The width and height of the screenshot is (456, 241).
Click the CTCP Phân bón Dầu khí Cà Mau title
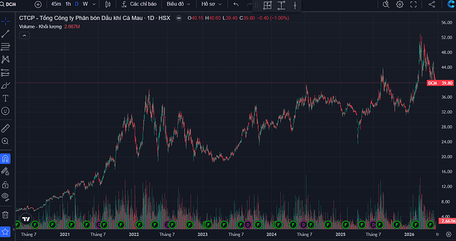click(95, 18)
